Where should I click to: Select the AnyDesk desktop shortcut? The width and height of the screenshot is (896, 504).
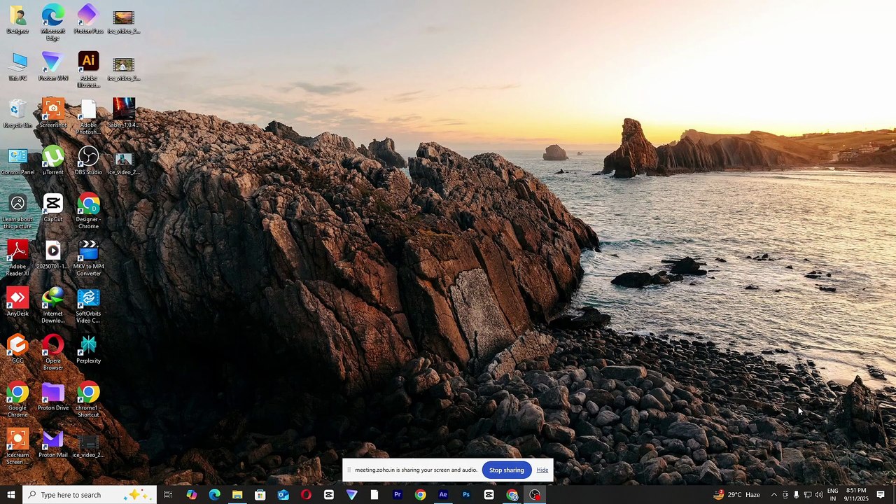click(x=17, y=298)
